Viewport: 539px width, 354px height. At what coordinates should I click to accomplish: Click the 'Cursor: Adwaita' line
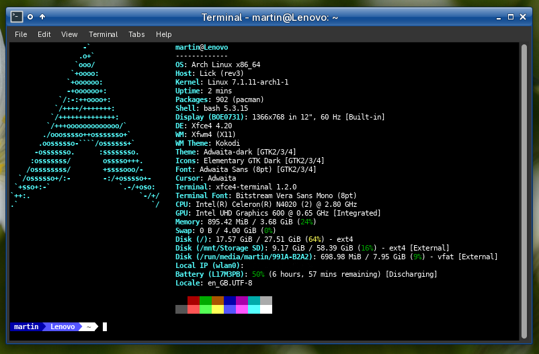tap(206, 179)
